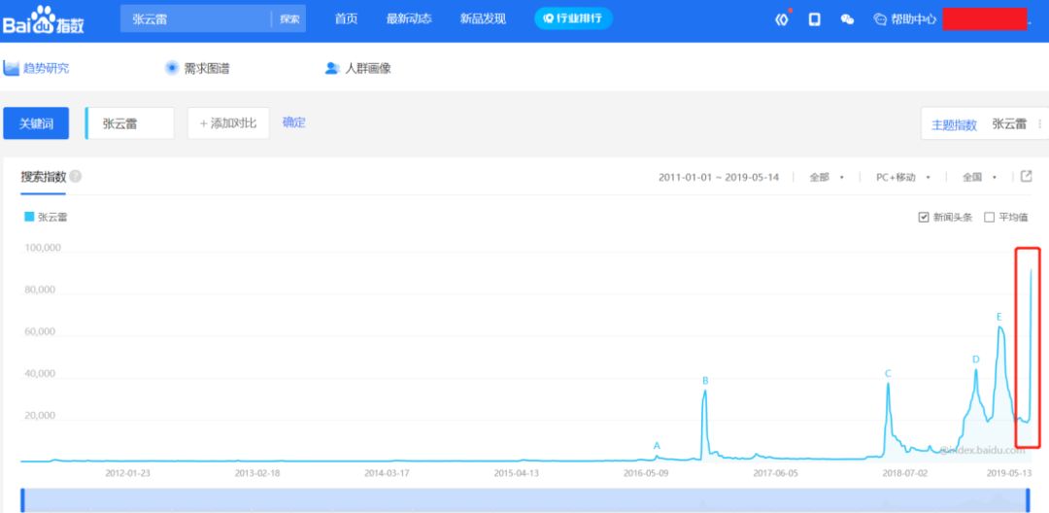Click the 人群画像 people icon
This screenshot has width=1049, height=513.
[332, 68]
